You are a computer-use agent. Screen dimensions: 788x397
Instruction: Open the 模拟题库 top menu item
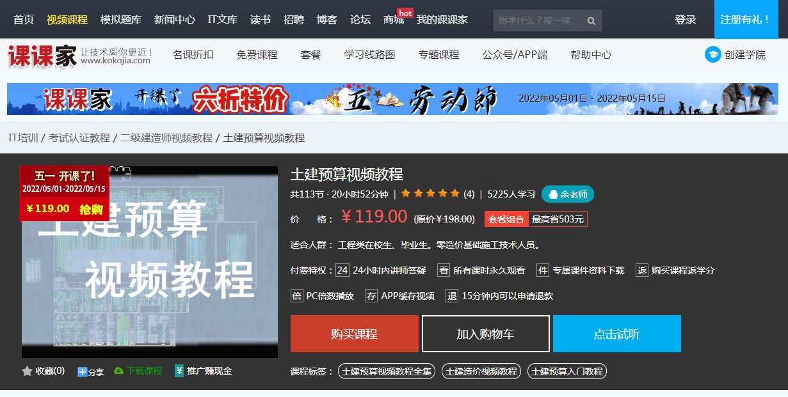point(121,20)
